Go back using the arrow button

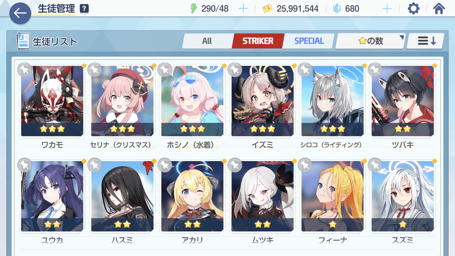click(x=20, y=13)
